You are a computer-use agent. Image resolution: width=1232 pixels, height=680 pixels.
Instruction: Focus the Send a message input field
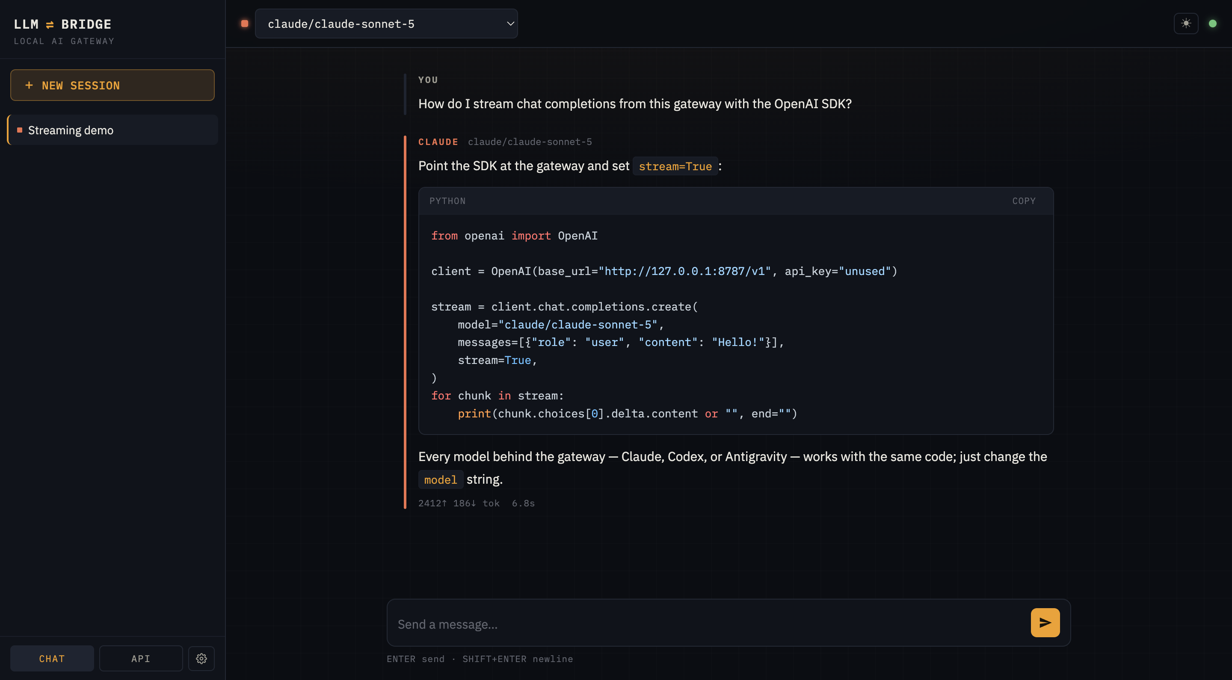pos(708,624)
